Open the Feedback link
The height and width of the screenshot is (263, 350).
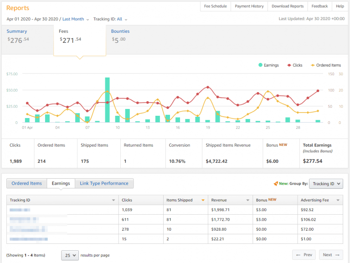[319, 6]
